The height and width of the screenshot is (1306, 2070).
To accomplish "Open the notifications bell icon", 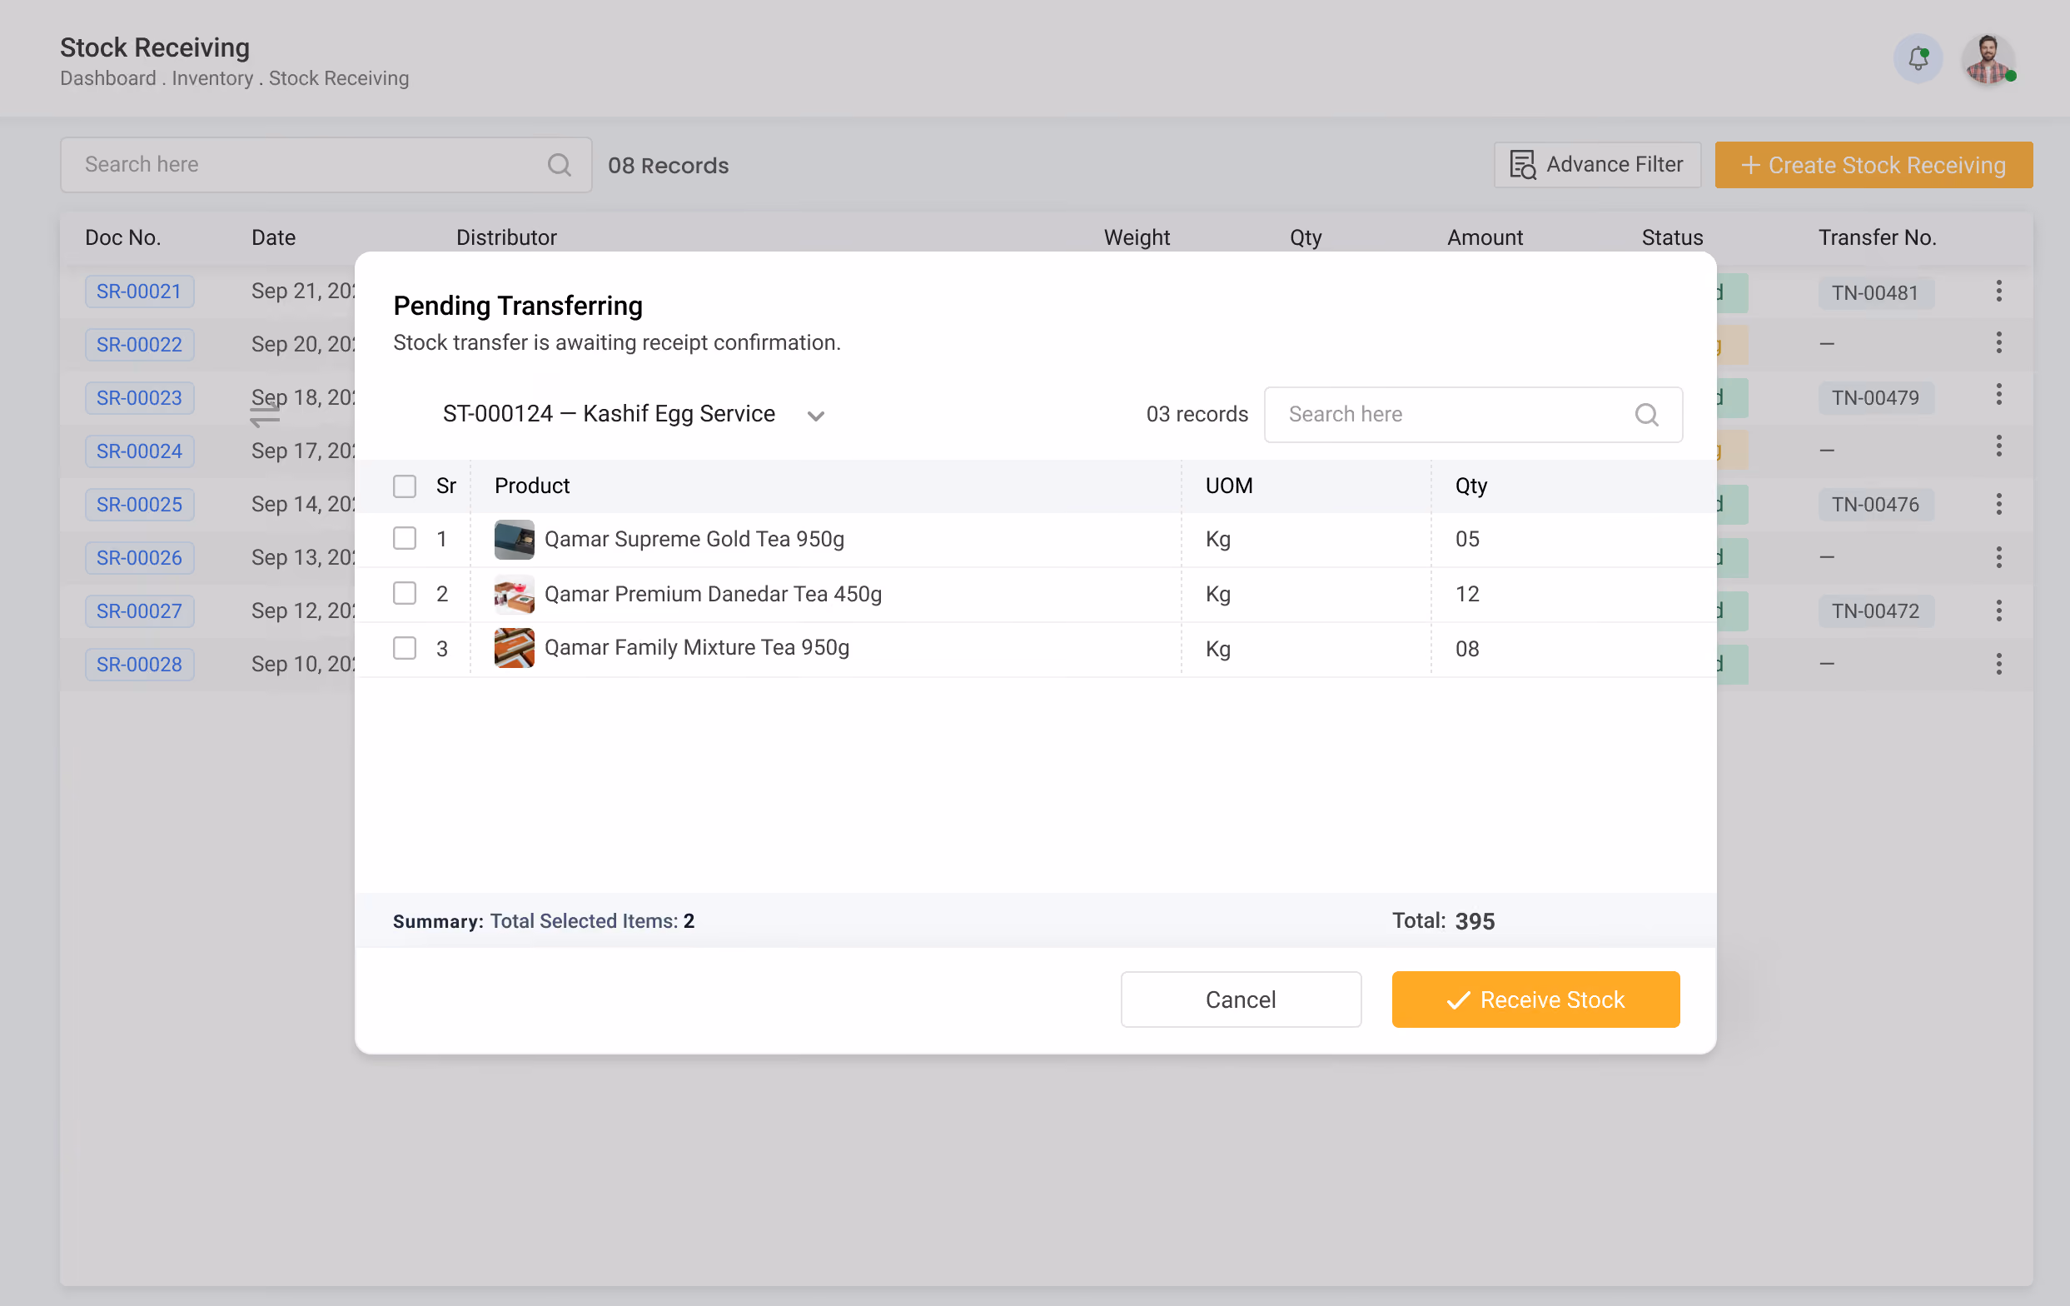I will pyautogui.click(x=1918, y=58).
